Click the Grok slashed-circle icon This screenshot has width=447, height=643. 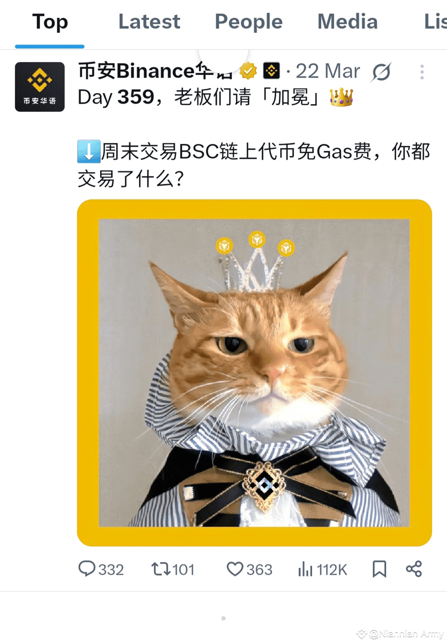pyautogui.click(x=381, y=72)
